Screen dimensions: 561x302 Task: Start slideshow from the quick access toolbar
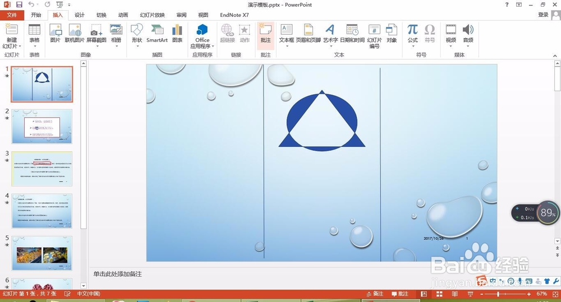[x=59, y=4]
